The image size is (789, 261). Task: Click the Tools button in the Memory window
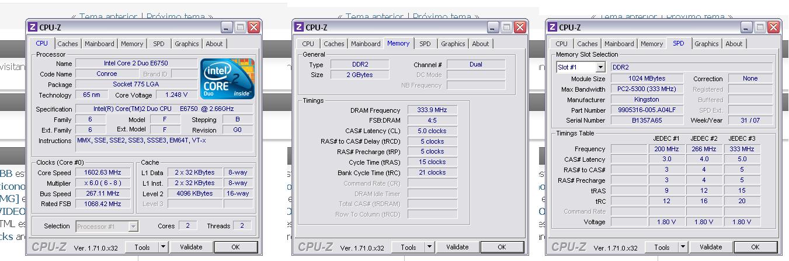409,247
